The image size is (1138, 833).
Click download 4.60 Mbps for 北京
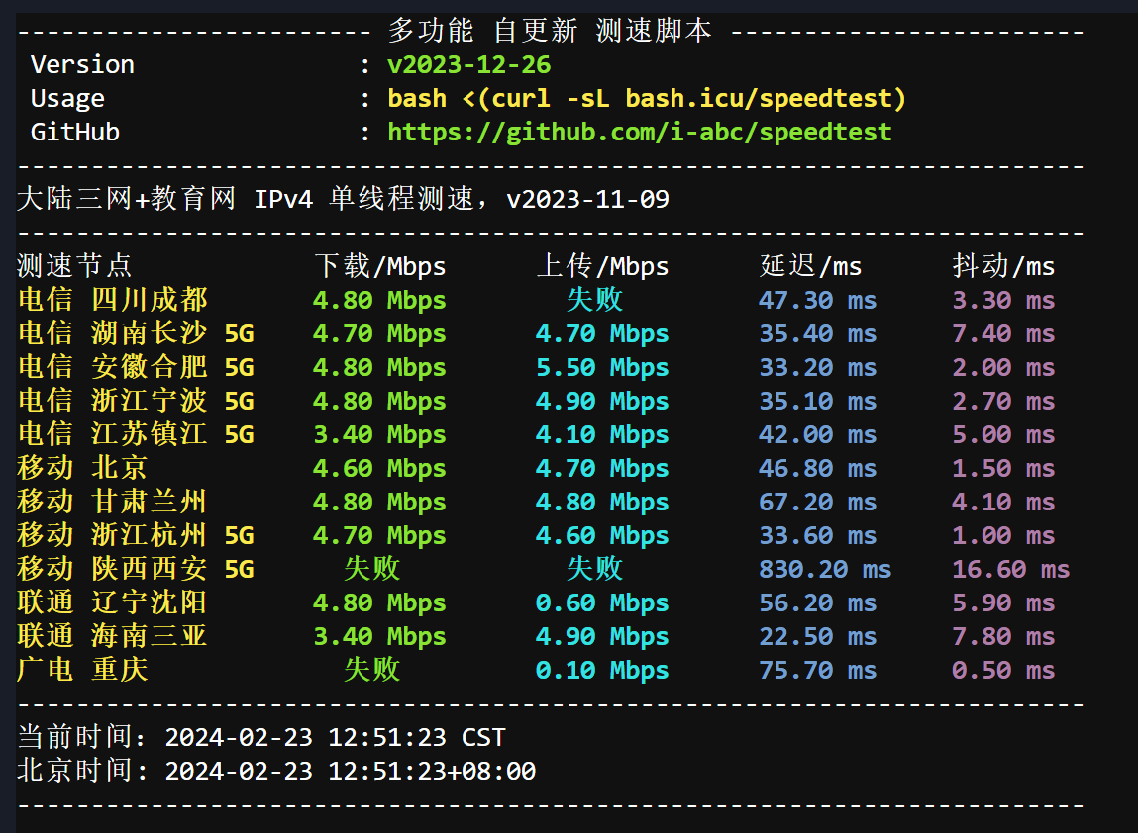379,468
